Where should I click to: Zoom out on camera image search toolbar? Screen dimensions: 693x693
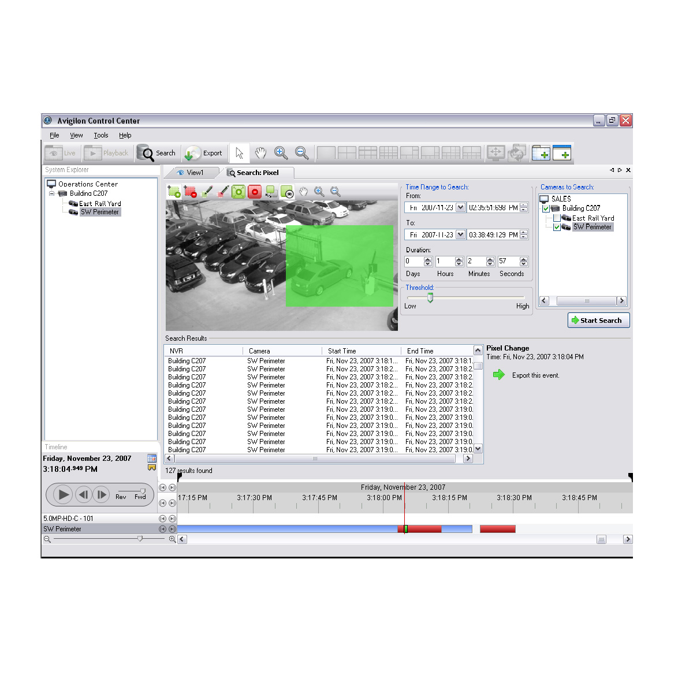335,192
